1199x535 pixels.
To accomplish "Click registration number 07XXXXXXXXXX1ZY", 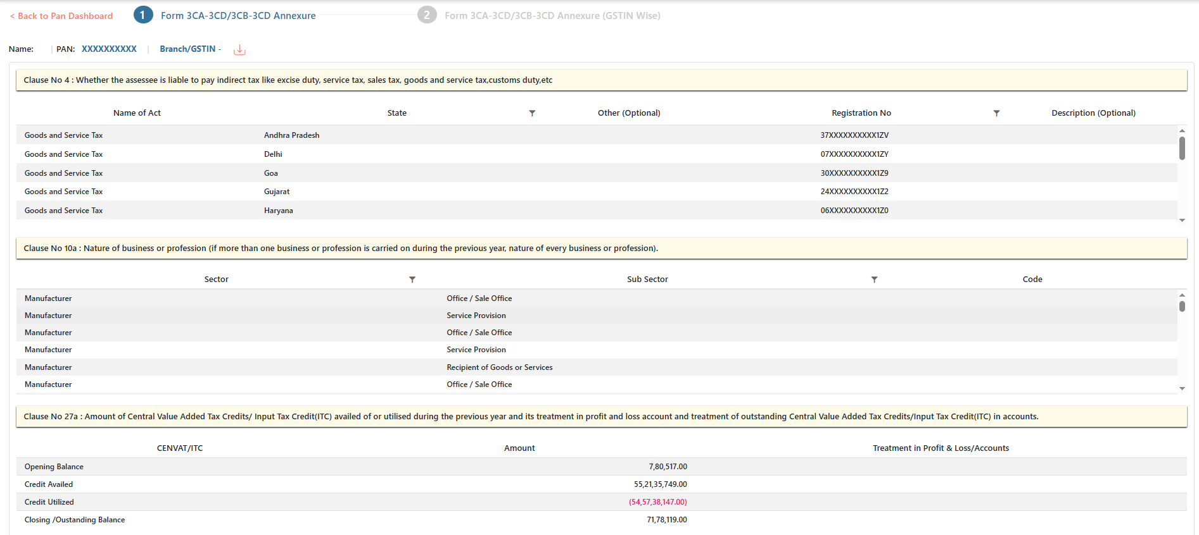I will click(854, 154).
